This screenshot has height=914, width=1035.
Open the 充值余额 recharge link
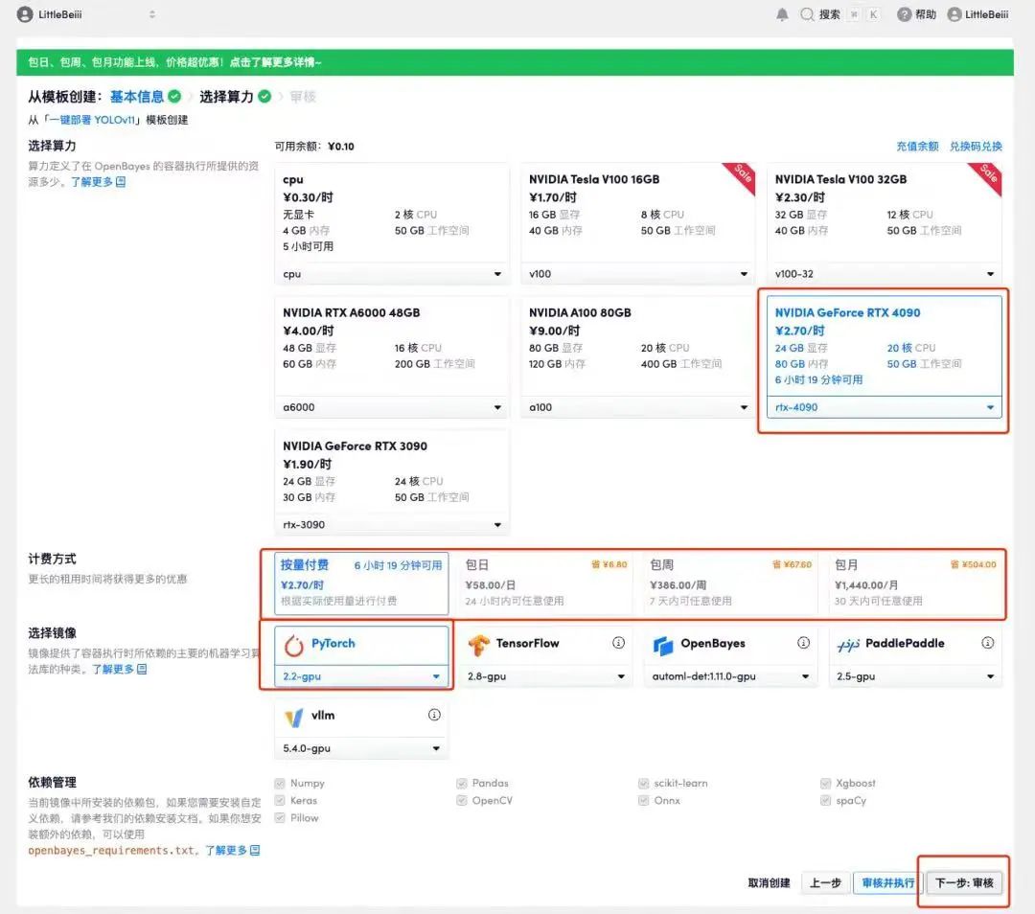(x=917, y=147)
